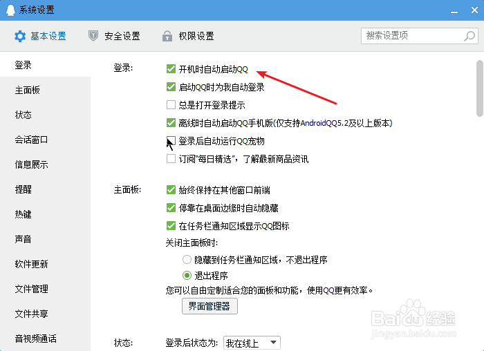Enable 总是打开登录提示 checkbox

(x=171, y=105)
